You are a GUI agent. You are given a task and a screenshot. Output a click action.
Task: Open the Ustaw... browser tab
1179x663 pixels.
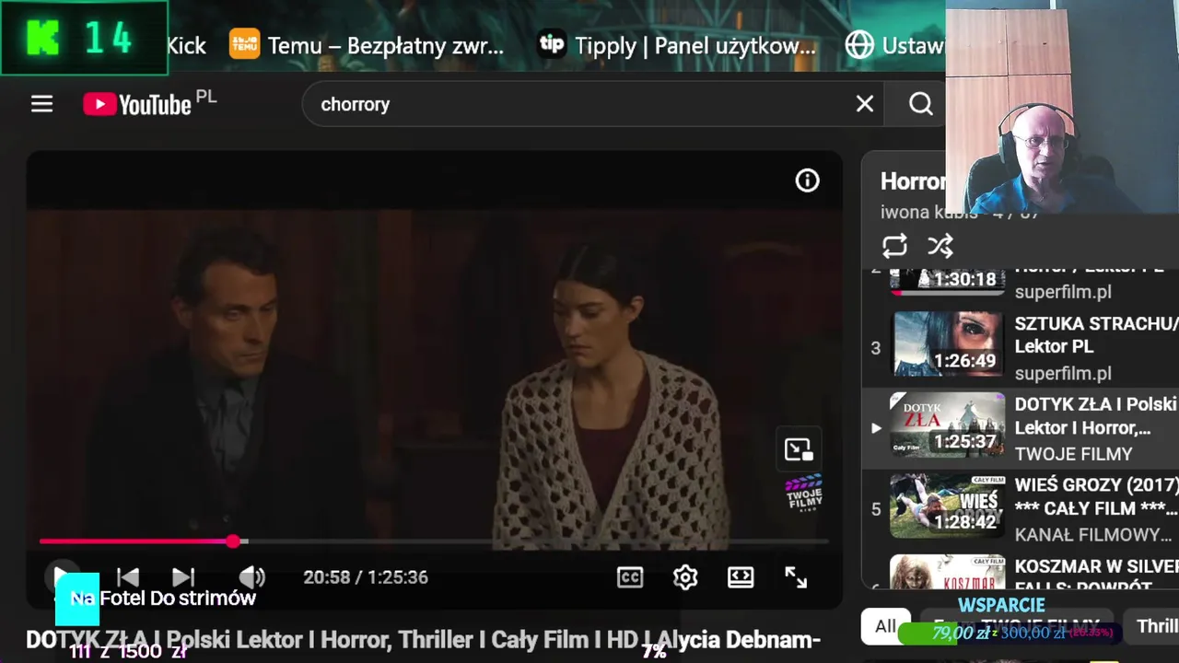(x=894, y=45)
